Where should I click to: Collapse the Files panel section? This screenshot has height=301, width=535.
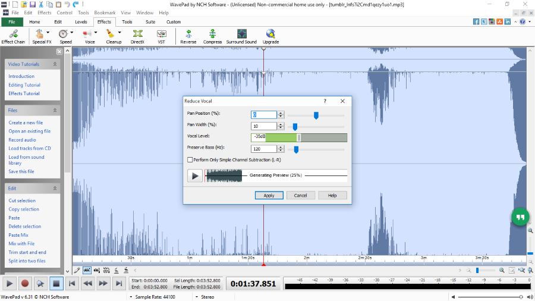pyautogui.click(x=55, y=110)
